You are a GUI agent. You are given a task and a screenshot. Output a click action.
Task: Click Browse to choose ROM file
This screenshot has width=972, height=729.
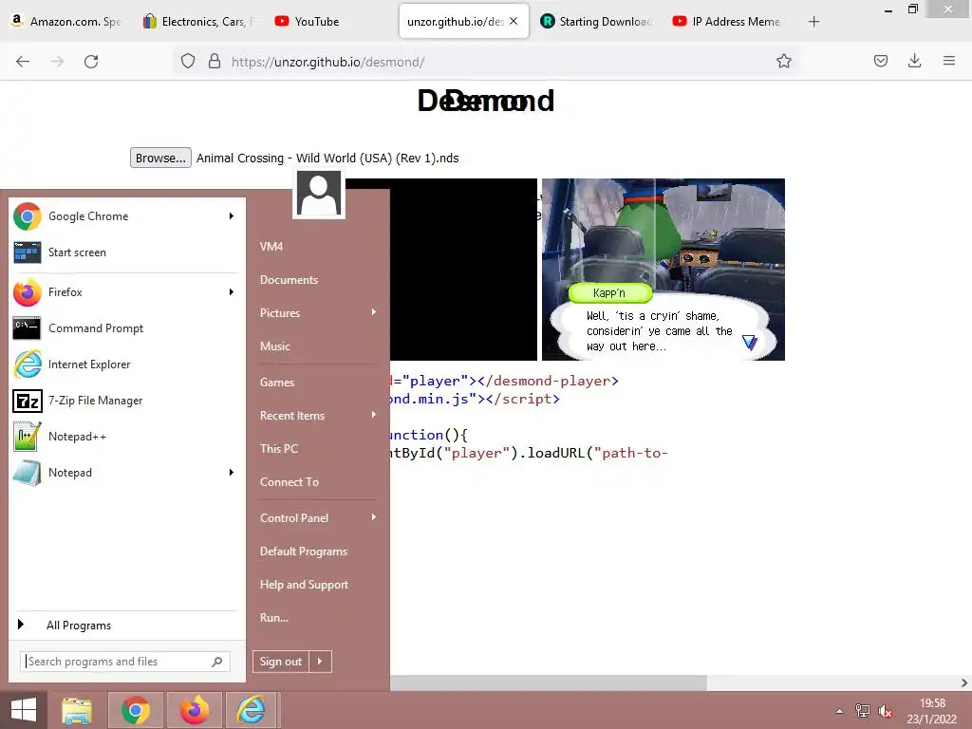[x=160, y=159]
